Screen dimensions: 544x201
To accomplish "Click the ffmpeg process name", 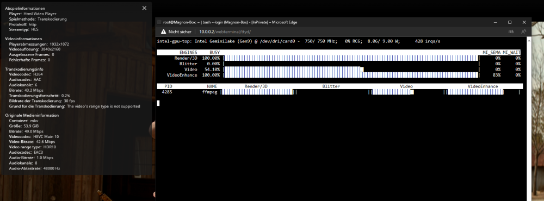I will 209,92.
